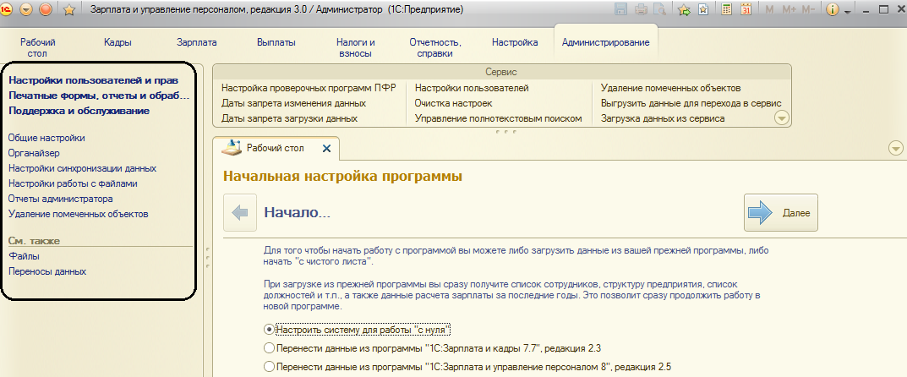Viewport: 907px width, 377px height.
Task: Click the back arrow beside Начало
Action: click(x=240, y=213)
